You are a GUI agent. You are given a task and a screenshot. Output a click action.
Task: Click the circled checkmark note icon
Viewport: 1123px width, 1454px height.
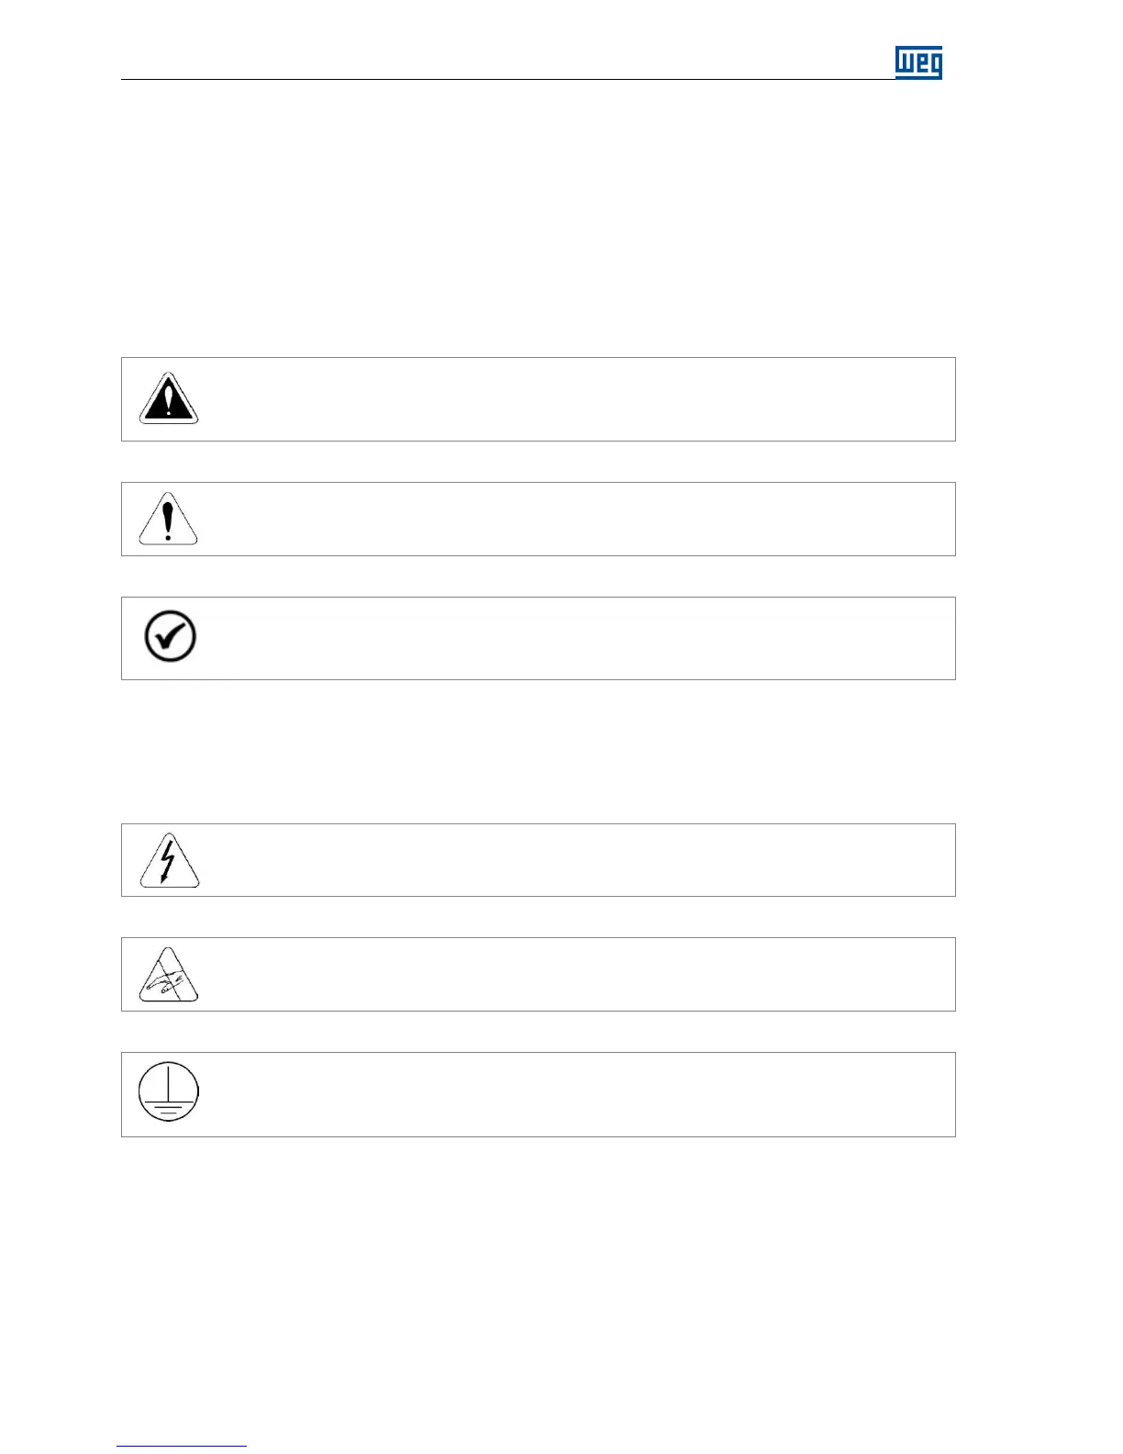coord(170,636)
